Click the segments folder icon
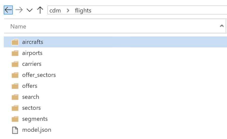Screen dimensions: 227x139 coord(15,119)
